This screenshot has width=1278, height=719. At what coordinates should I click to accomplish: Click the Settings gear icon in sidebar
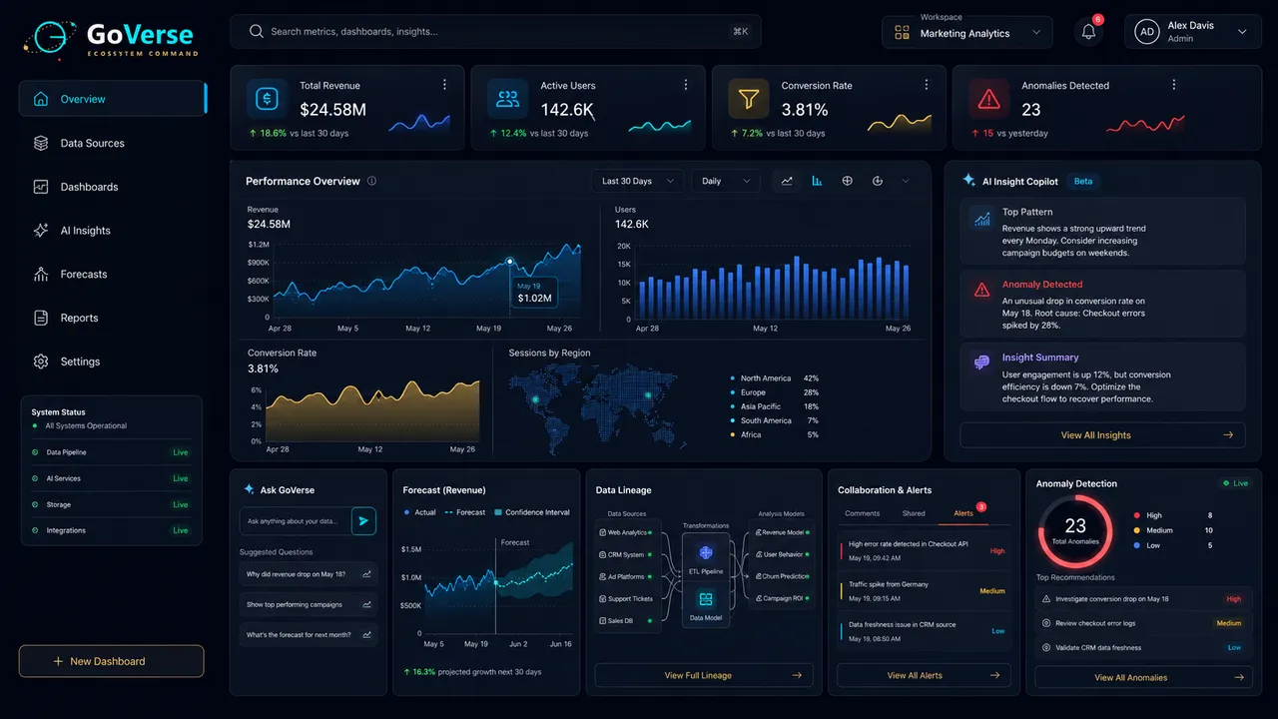point(41,361)
